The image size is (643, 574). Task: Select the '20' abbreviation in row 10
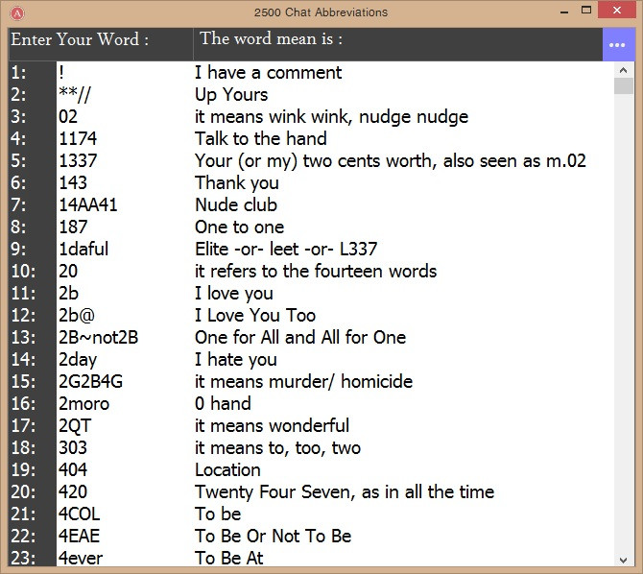[x=68, y=272]
